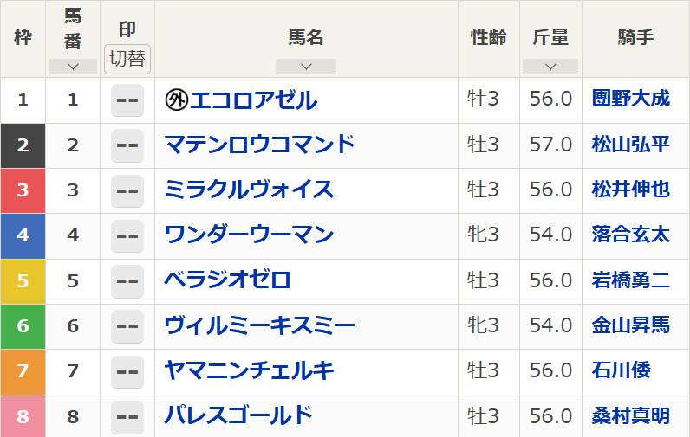Set the mark for マテンロウコマンド row

point(127,145)
